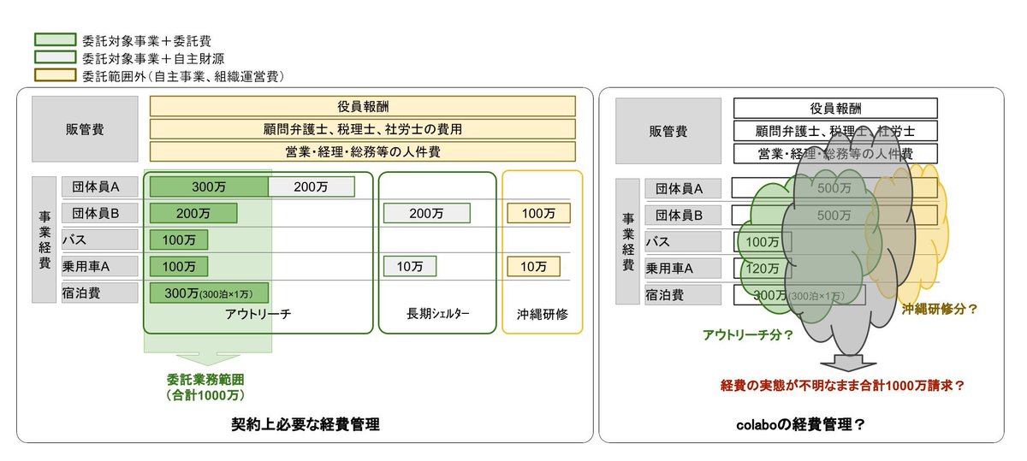The image size is (1027, 461).
Task: Click 販管費 box in colabo panel
Action: (668, 132)
